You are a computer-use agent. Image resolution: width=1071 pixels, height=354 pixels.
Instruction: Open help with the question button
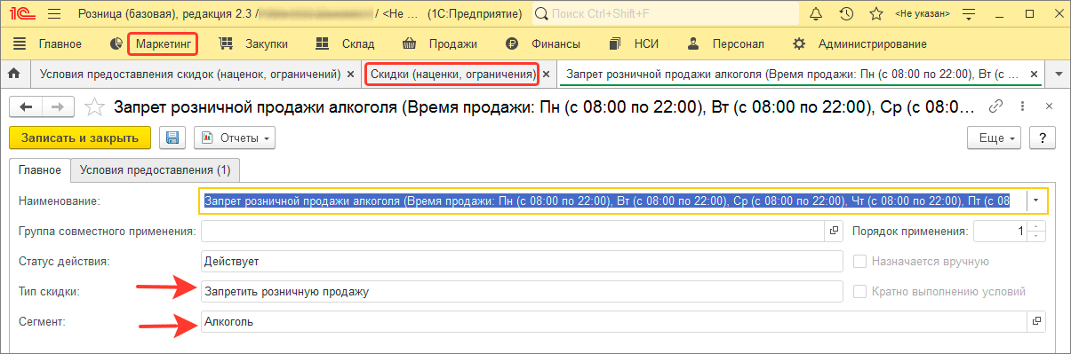[1043, 138]
